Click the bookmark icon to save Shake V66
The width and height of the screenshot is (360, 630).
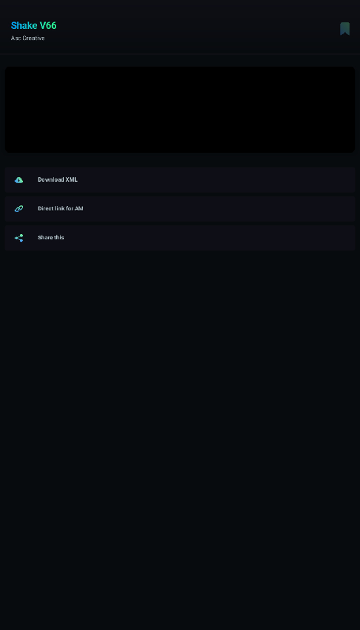[x=345, y=29]
